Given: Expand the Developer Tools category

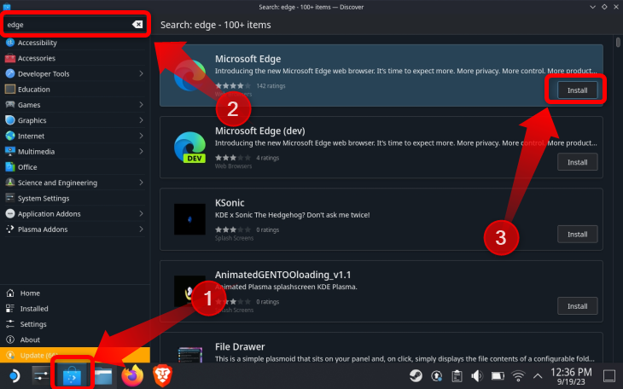Looking at the screenshot, I should (x=140, y=74).
